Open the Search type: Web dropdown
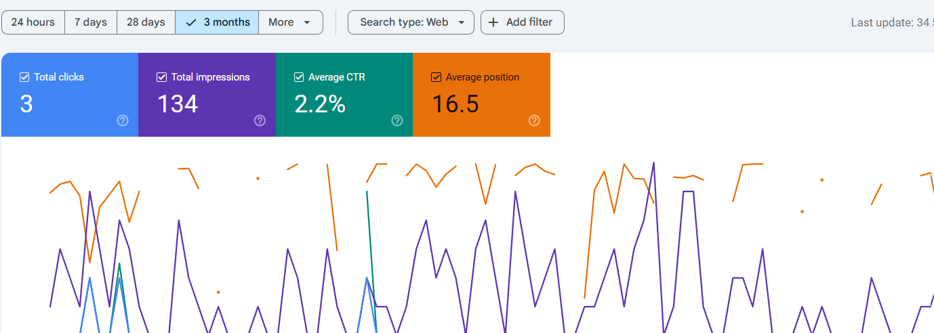934x333 pixels. tap(411, 22)
